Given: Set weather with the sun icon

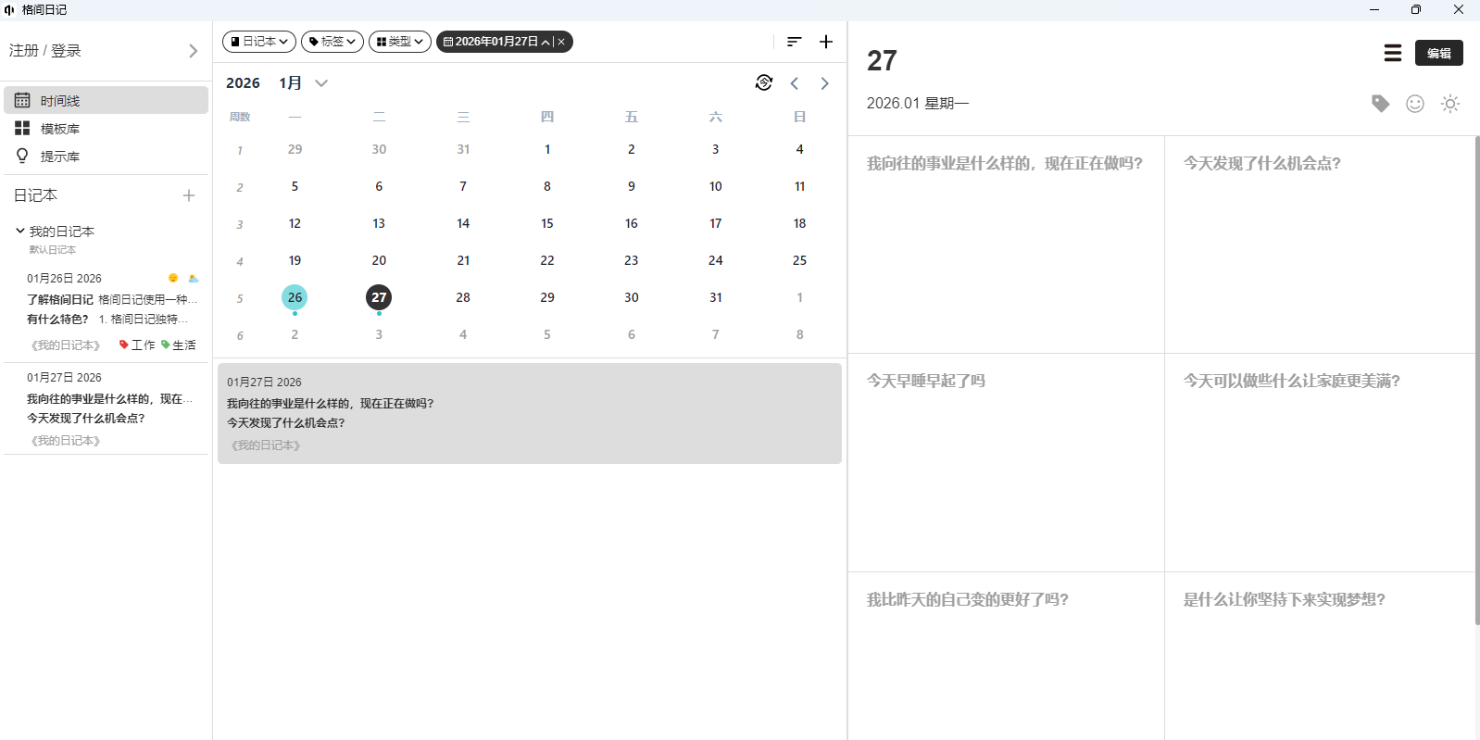Looking at the screenshot, I should pos(1449,104).
